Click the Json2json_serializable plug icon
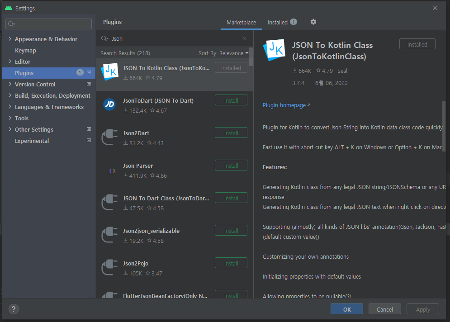450x322 pixels. pos(109,234)
